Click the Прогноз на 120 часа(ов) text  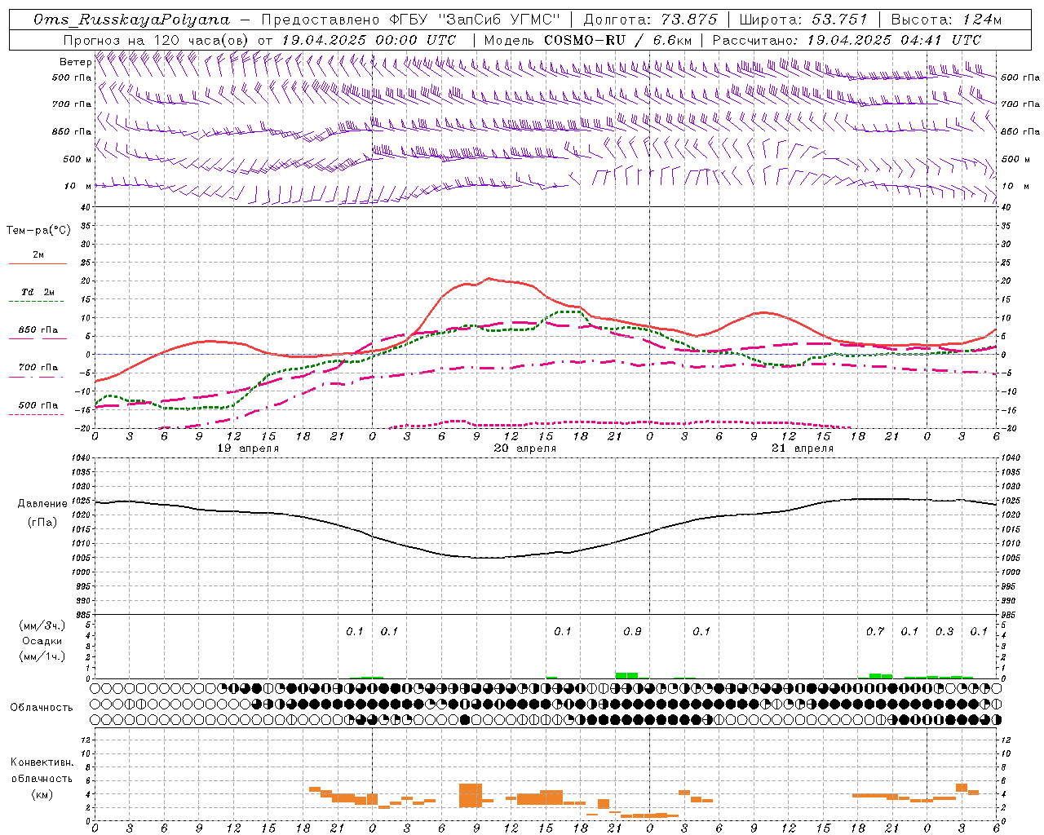pyautogui.click(x=157, y=40)
